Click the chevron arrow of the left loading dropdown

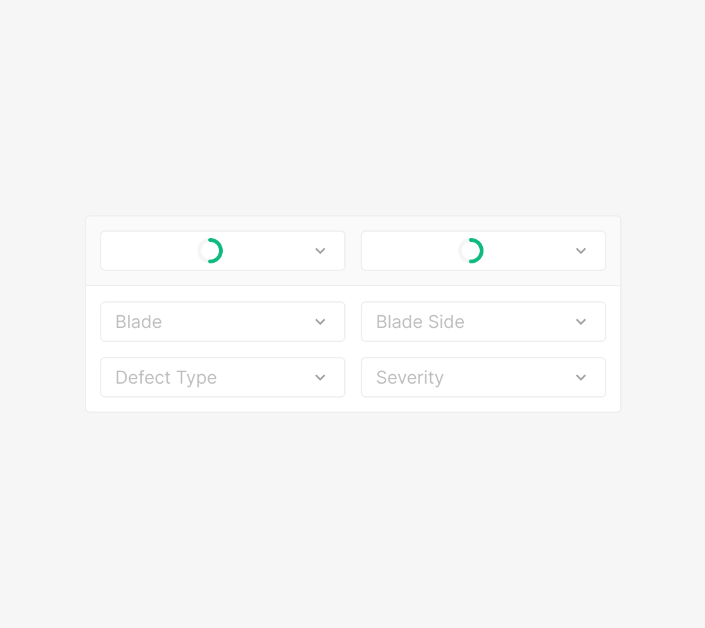(x=320, y=251)
